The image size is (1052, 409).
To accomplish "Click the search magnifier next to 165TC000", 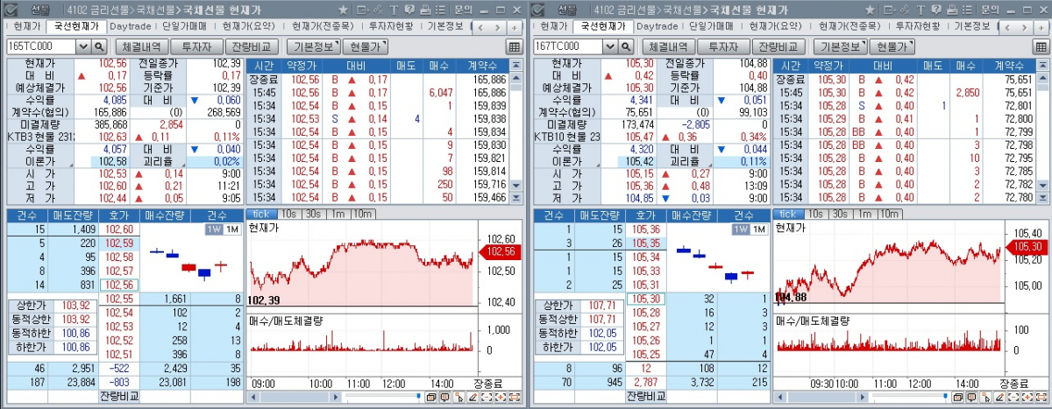I will (x=98, y=46).
